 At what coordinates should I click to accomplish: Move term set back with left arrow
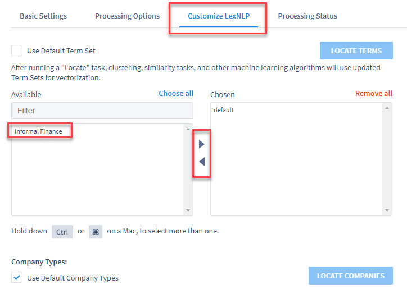[x=202, y=162]
